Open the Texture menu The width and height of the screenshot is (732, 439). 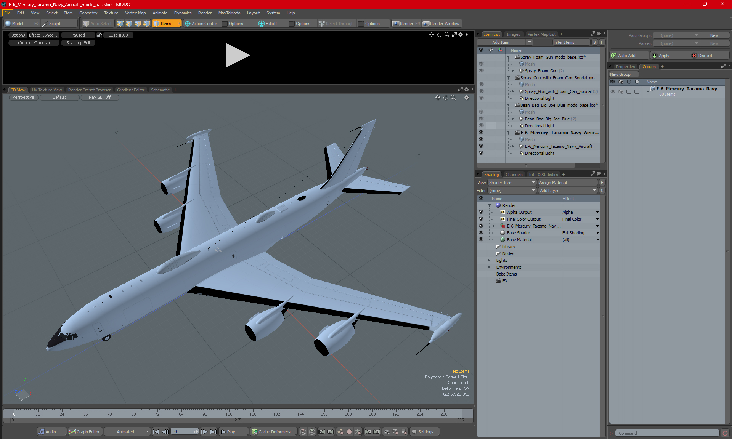(111, 13)
